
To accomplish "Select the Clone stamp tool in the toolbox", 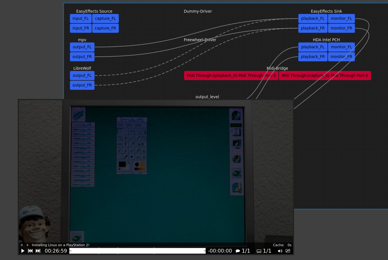I will 144,151.
